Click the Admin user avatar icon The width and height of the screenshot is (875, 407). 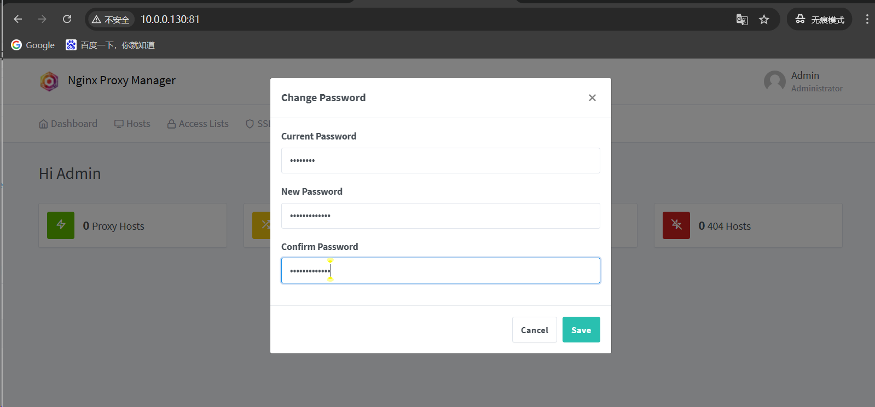click(774, 82)
